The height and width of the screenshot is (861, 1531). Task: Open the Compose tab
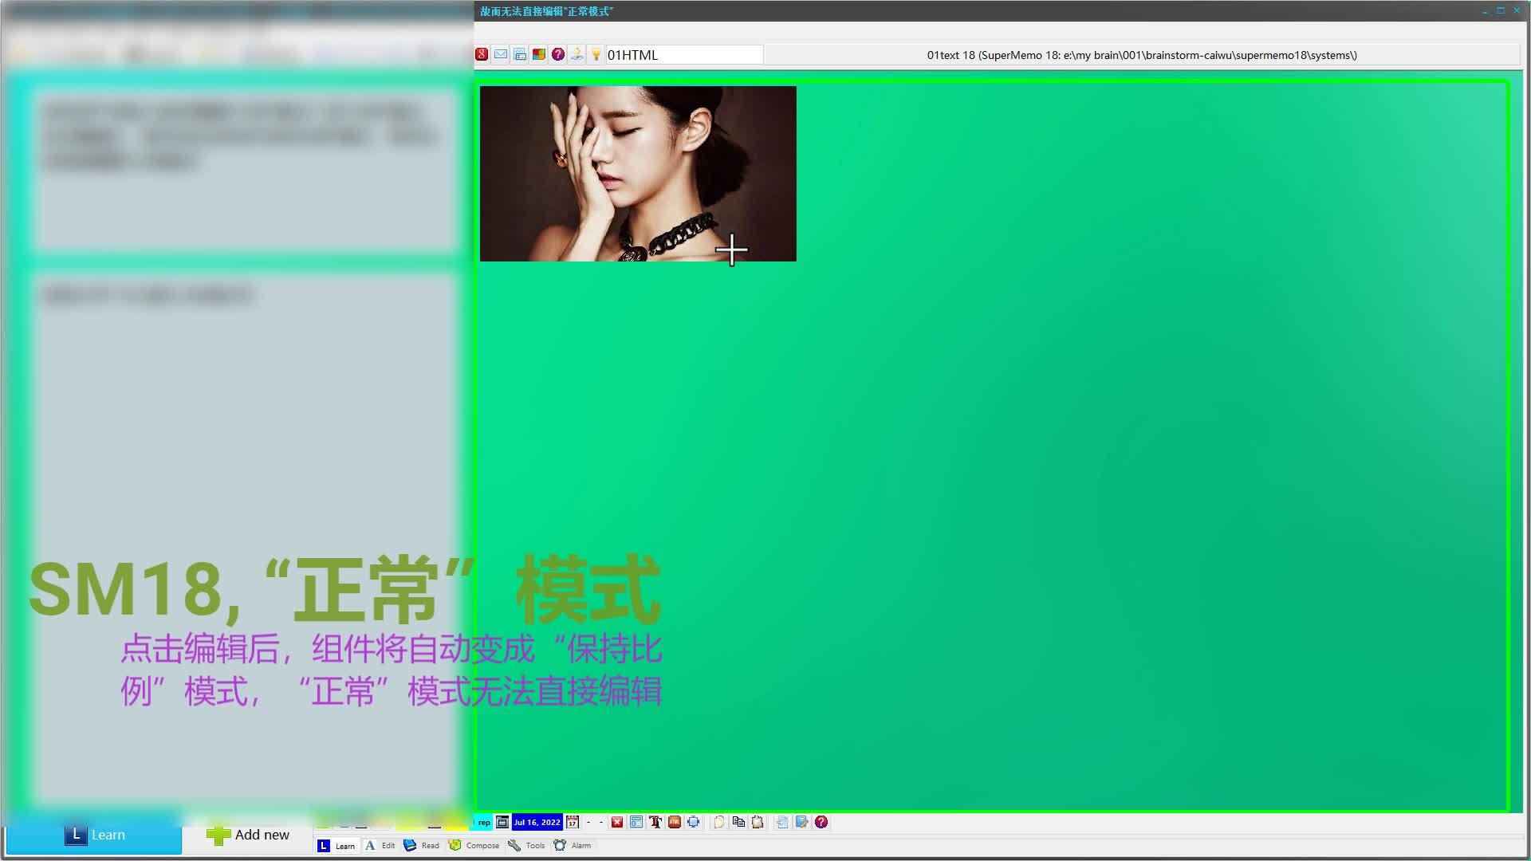[x=474, y=845]
